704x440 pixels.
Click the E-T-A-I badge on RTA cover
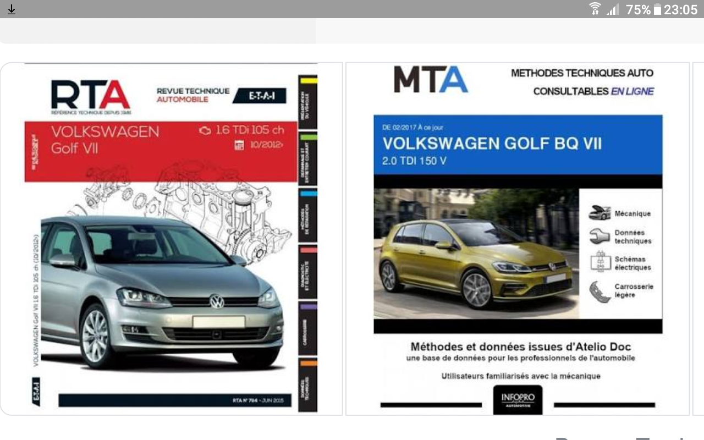click(260, 96)
